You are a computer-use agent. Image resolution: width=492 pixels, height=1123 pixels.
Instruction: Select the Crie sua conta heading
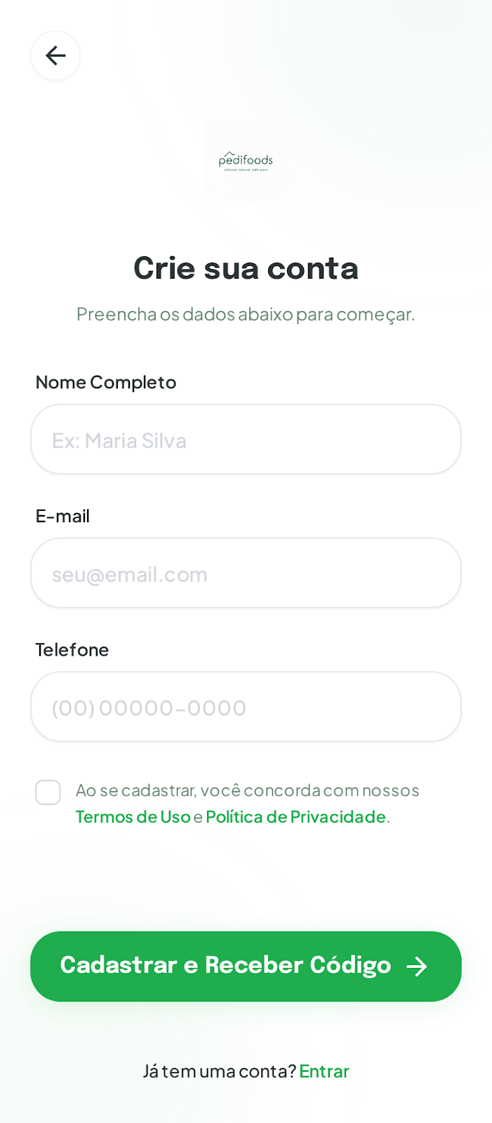click(246, 268)
